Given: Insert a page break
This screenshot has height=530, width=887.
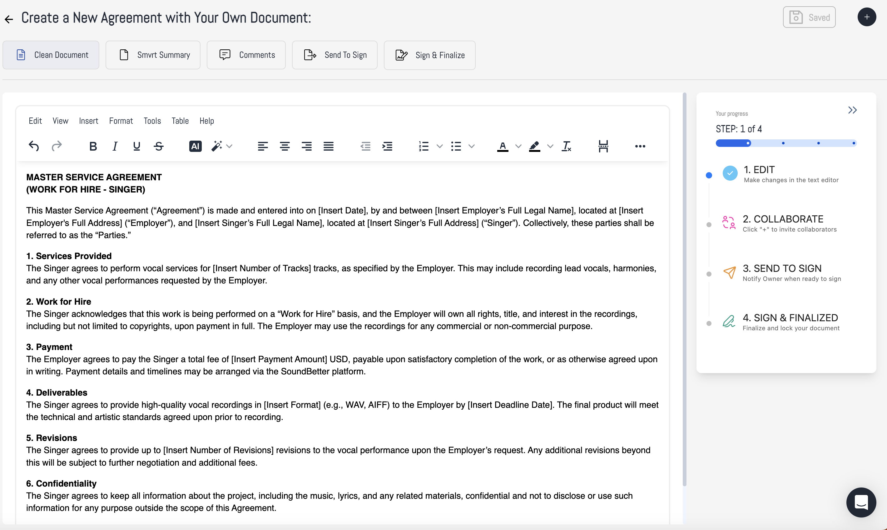Looking at the screenshot, I should (x=603, y=146).
